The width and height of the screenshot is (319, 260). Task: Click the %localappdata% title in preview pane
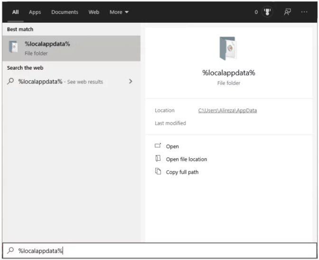[229, 73]
